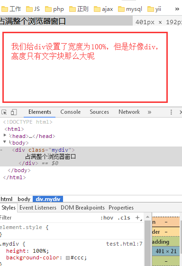Open the mysql bookmark folder
Image resolution: width=182 pixels, height=266 pixels.
click(x=130, y=9)
